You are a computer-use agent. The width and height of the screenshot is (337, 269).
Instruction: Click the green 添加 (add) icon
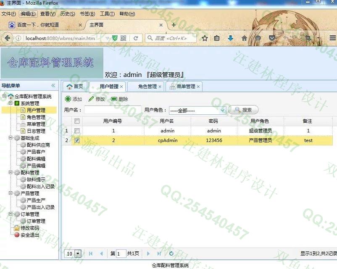[68, 99]
